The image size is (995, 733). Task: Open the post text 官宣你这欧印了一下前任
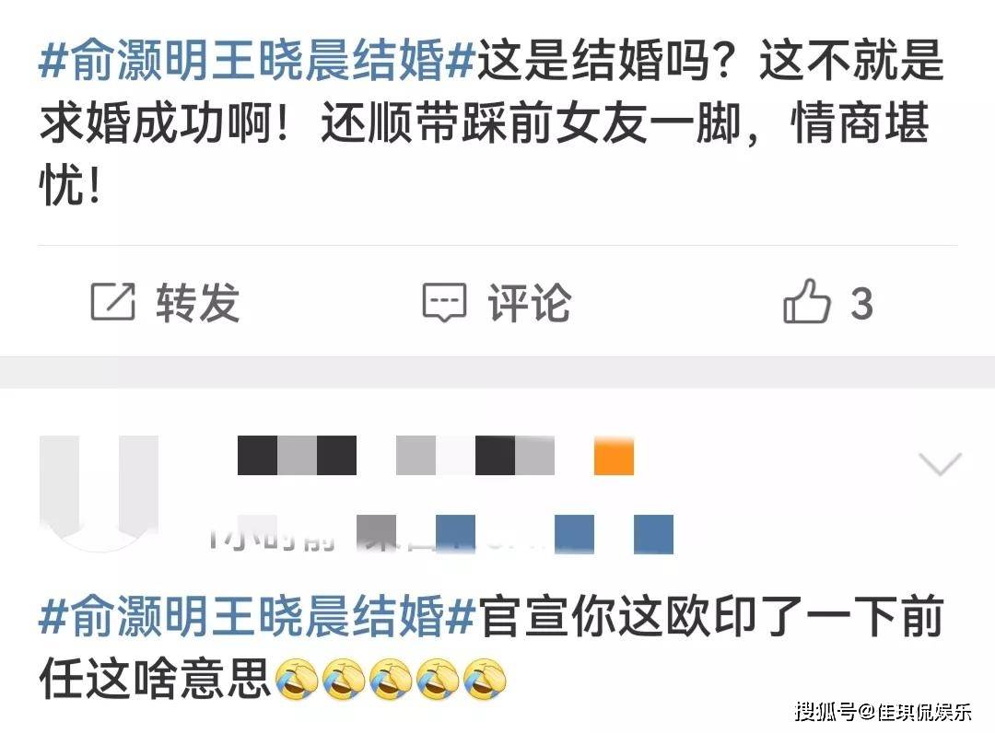click(x=492, y=646)
